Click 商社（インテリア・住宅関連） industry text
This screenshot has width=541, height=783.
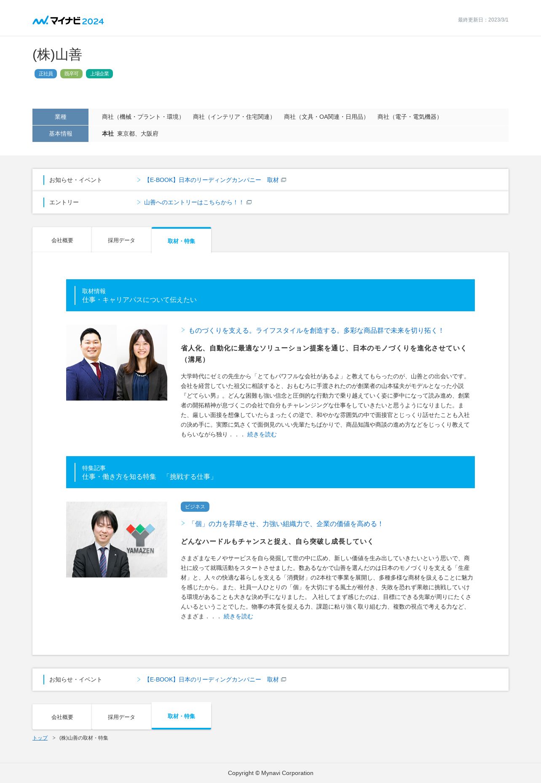click(234, 117)
